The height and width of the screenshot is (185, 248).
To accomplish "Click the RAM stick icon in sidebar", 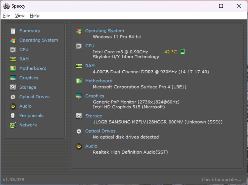I will click(x=13, y=59).
